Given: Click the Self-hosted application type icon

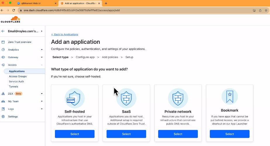Looking at the screenshot, I should (x=75, y=98).
